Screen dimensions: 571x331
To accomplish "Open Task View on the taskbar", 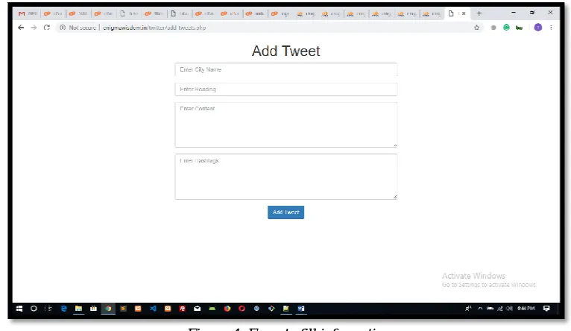I will coord(48,309).
